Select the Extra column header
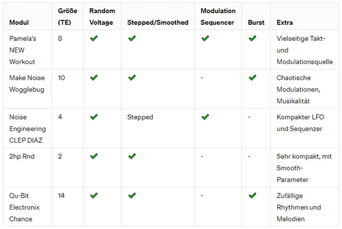 point(285,22)
